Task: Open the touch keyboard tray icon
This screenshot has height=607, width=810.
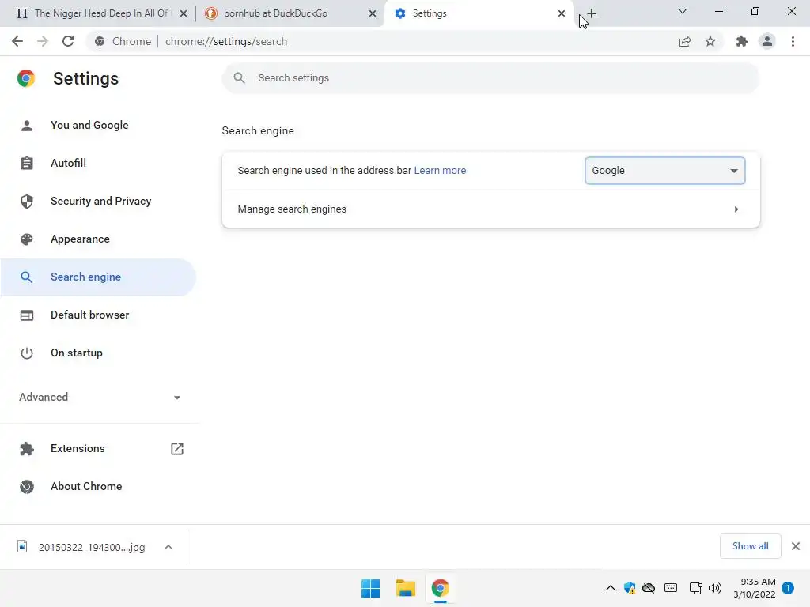Action: click(671, 588)
